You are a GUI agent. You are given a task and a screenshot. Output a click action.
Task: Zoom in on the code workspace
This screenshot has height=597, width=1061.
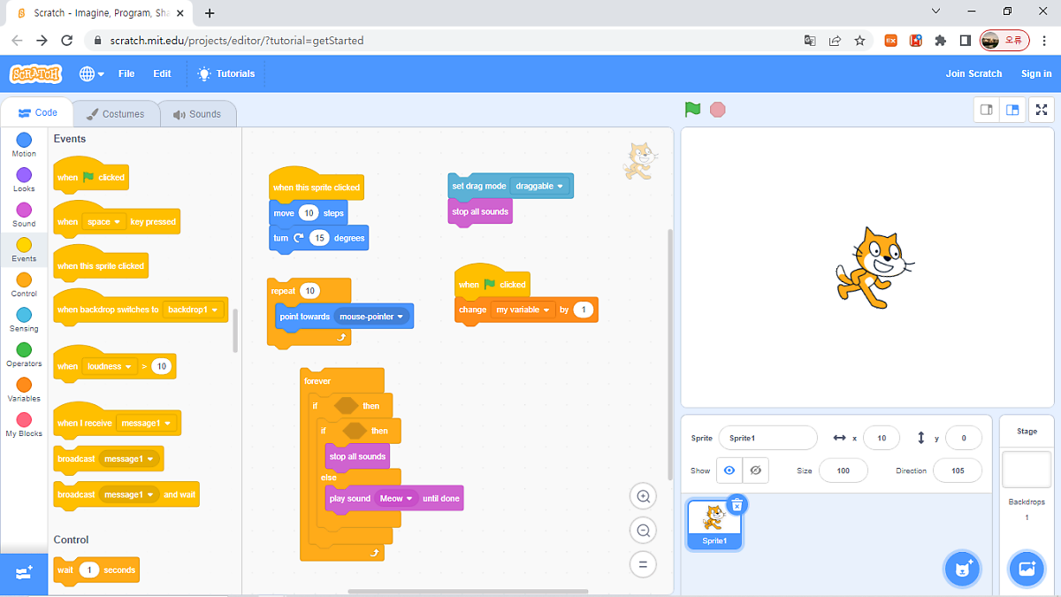click(x=643, y=496)
